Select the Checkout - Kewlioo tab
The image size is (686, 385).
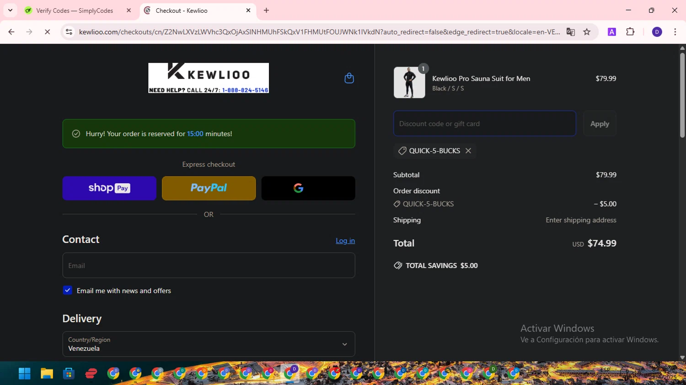[197, 11]
